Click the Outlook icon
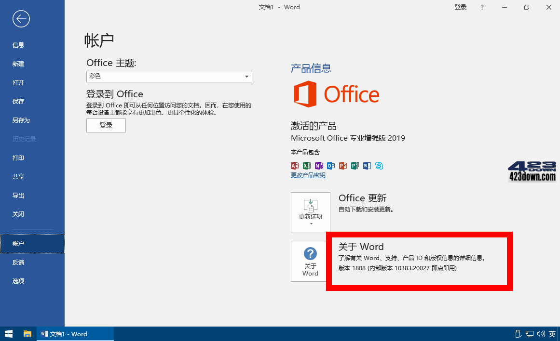 pos(330,166)
